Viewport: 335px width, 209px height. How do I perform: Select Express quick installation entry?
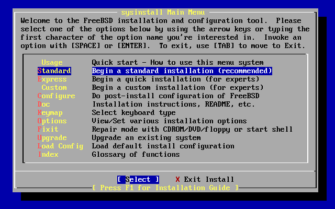[52, 79]
